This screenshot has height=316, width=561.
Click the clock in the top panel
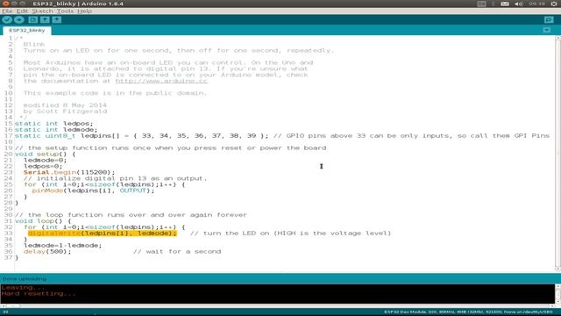pos(536,4)
